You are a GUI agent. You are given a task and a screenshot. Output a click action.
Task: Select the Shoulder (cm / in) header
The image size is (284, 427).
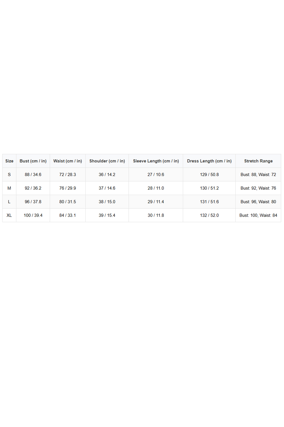(x=107, y=161)
